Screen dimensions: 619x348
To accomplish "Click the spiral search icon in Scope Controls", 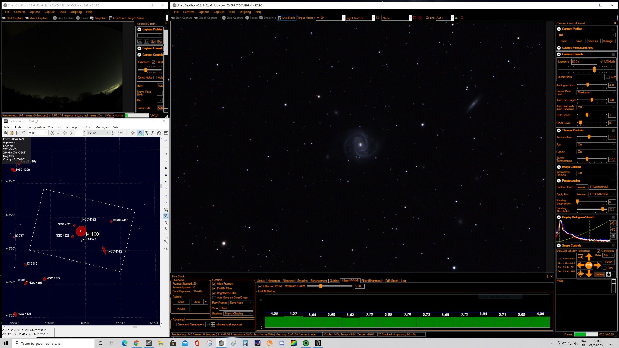I will (580, 257).
